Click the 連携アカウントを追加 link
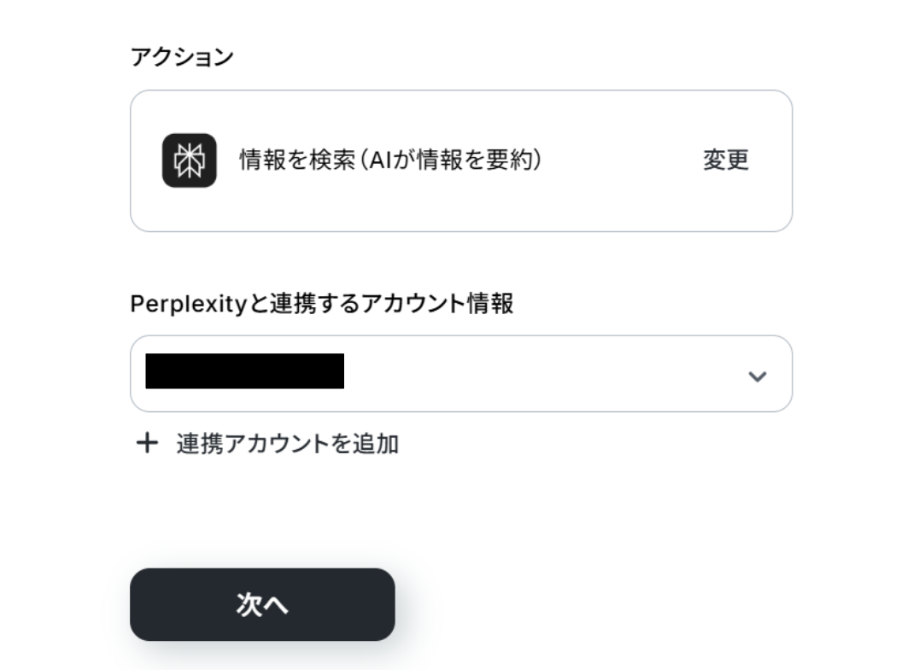The width and height of the screenshot is (913, 670). tap(287, 444)
